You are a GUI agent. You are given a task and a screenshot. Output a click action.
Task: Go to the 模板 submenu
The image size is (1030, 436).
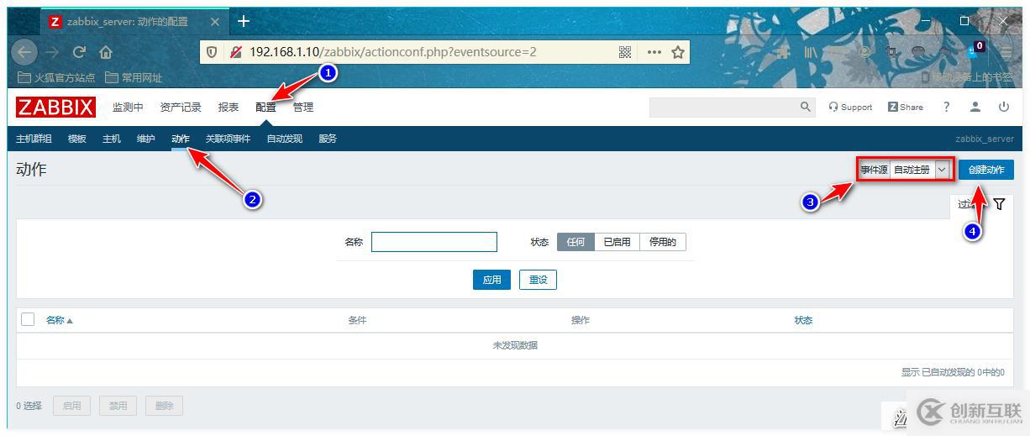pyautogui.click(x=77, y=139)
